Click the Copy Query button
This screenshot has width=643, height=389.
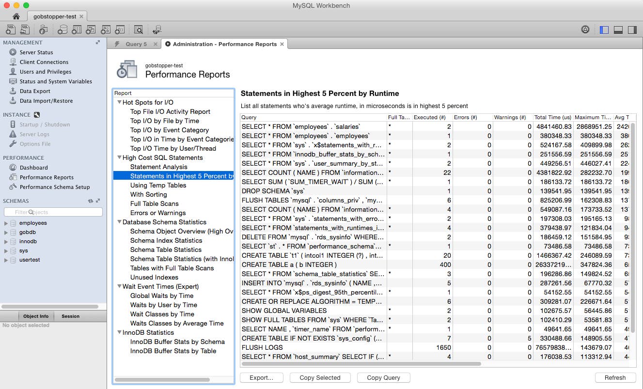[x=383, y=377]
